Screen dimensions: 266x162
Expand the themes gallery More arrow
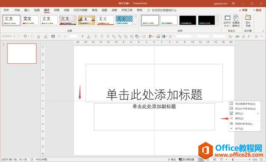tap(135, 25)
